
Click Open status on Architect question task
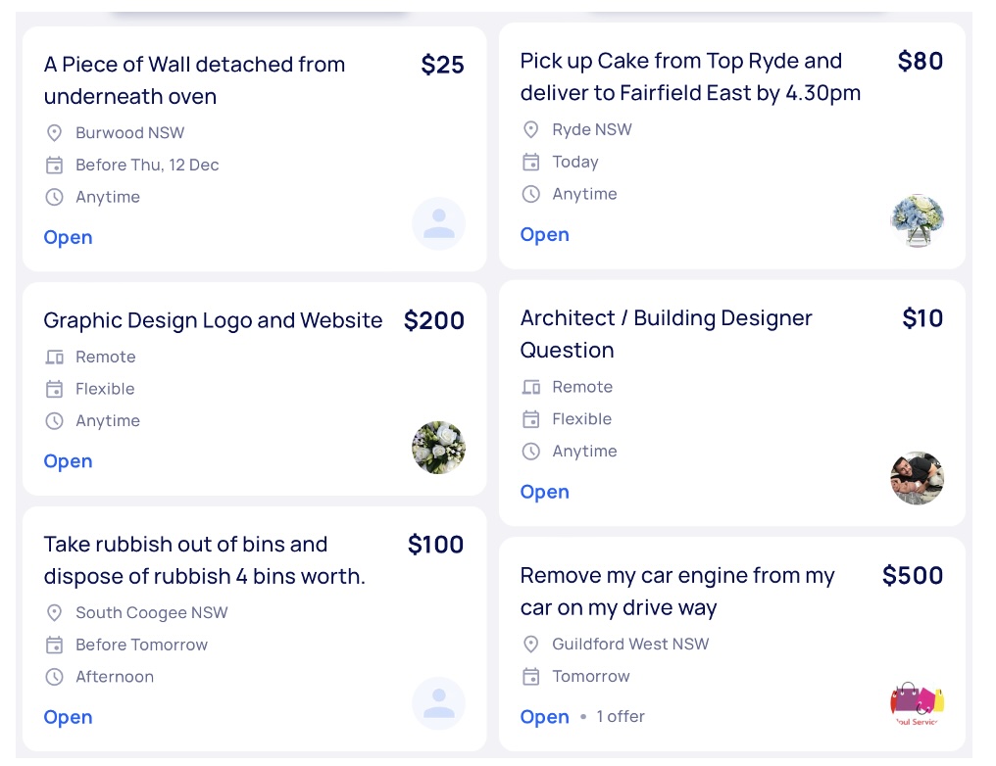(545, 492)
